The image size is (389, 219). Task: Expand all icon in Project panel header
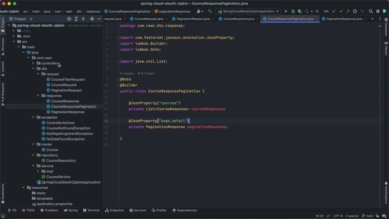(x=76, y=19)
